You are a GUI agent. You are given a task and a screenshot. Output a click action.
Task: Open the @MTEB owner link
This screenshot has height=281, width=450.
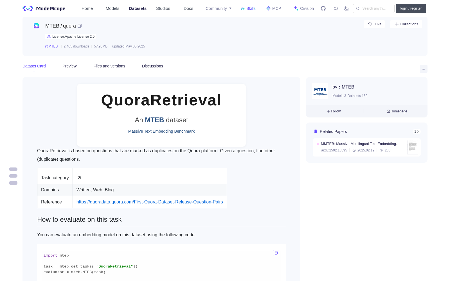pyautogui.click(x=51, y=46)
